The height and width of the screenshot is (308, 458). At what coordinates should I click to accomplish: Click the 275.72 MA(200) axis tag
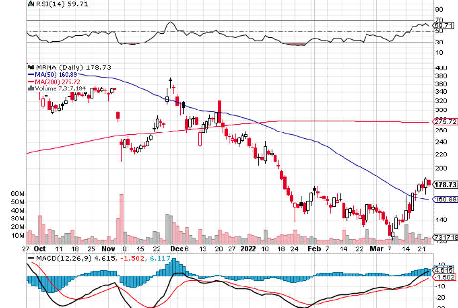point(445,121)
